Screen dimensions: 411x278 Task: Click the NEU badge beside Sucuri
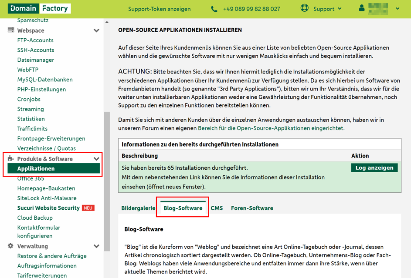pos(88,208)
